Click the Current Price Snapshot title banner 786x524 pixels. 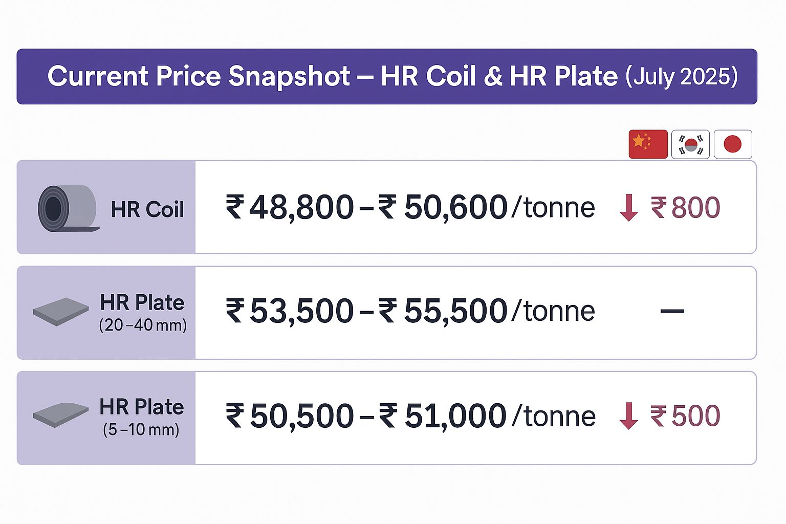tap(387, 77)
